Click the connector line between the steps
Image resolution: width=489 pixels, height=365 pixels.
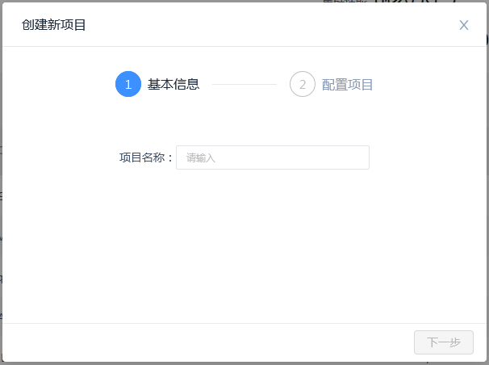[x=244, y=84]
